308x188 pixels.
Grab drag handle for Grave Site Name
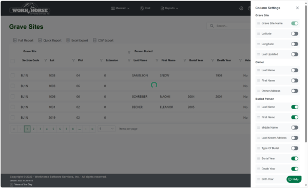[259, 24]
